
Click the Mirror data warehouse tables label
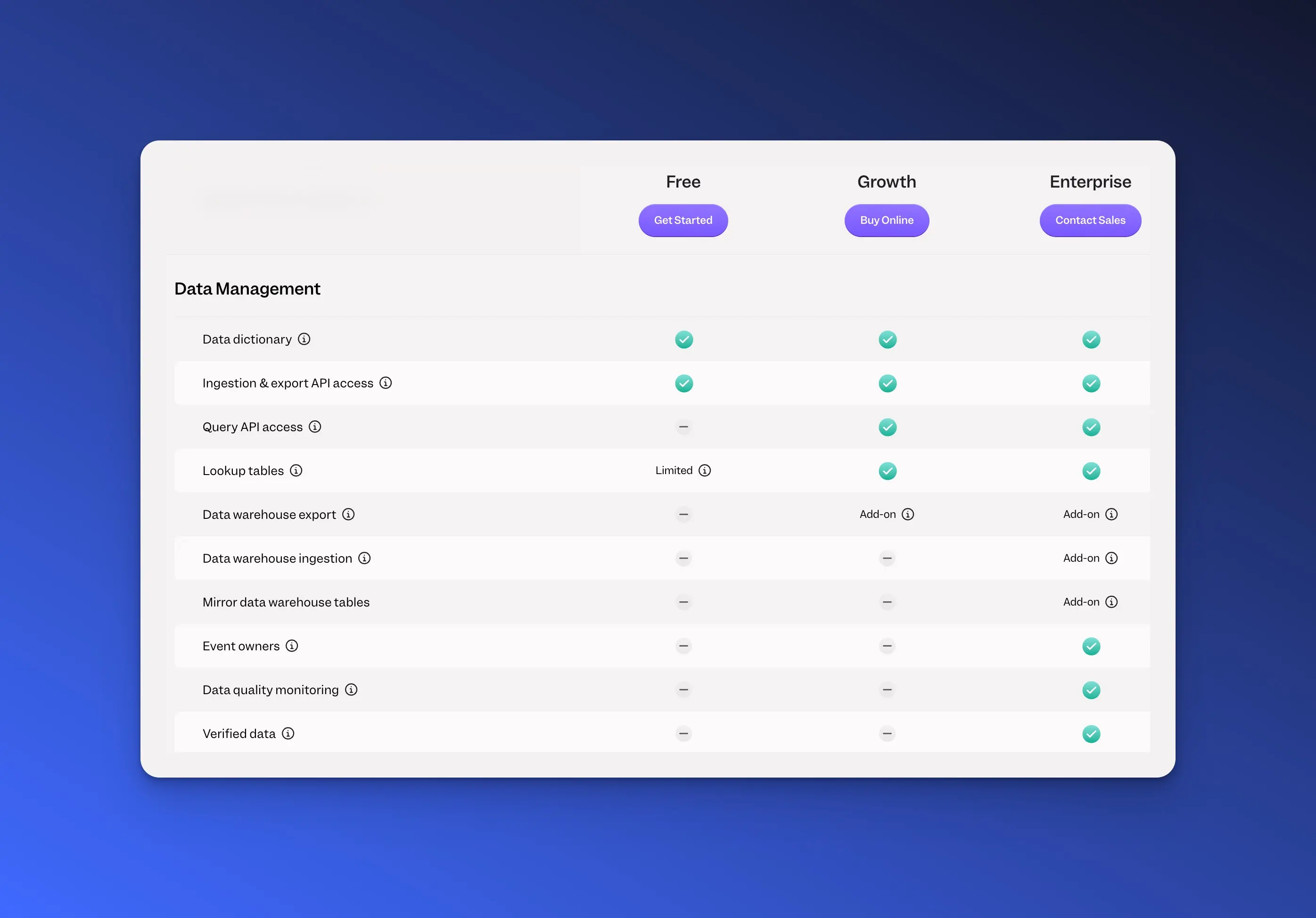pyautogui.click(x=286, y=602)
